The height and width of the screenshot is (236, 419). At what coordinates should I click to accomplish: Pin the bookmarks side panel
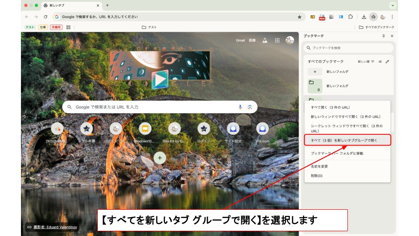pyautogui.click(x=384, y=36)
